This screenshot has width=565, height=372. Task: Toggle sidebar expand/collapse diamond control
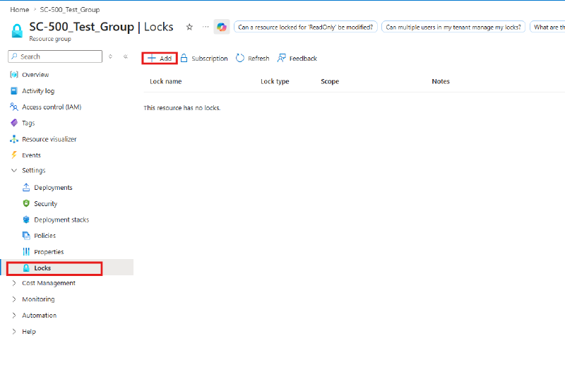pyautogui.click(x=111, y=56)
